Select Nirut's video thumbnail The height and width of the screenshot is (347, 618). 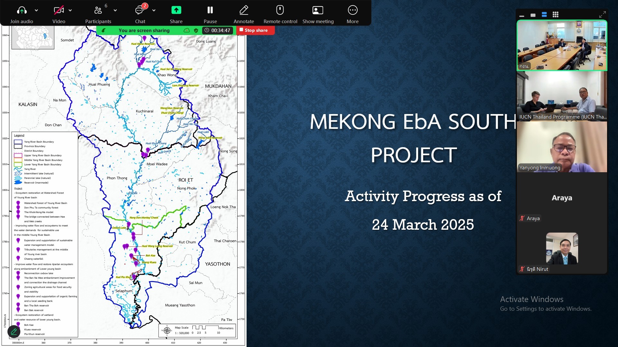(x=562, y=248)
